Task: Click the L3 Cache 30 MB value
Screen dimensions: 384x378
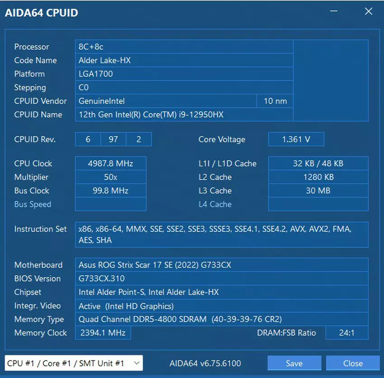Action: (318, 191)
